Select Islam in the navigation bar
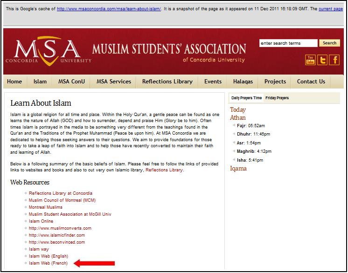348x273 pixels. pos(40,82)
